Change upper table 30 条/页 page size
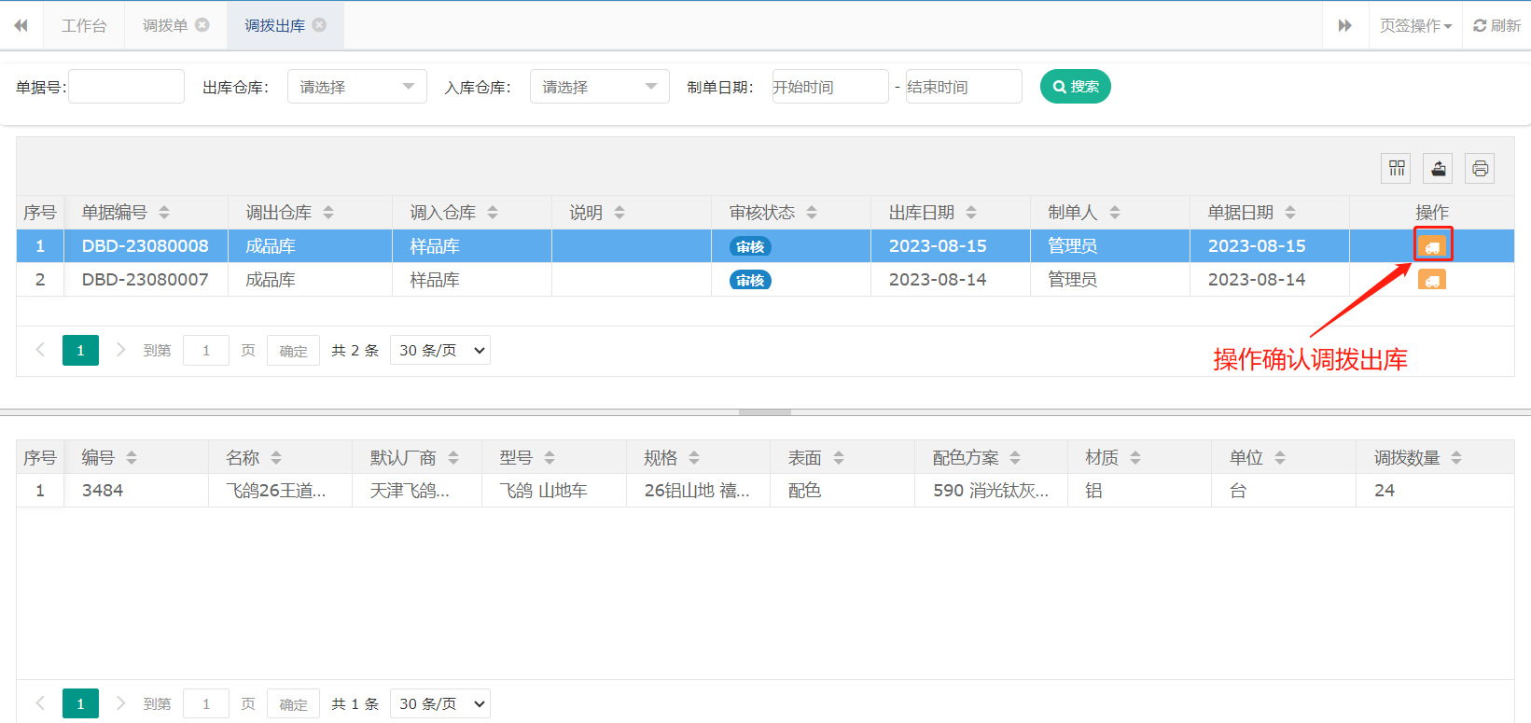 coord(440,351)
